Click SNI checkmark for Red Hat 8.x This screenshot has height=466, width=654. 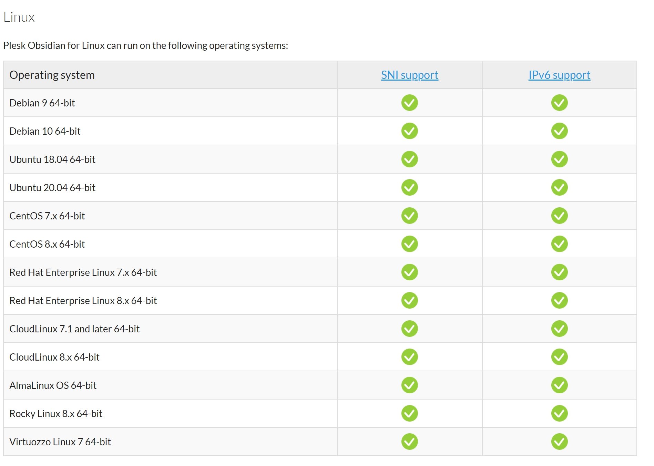pyautogui.click(x=409, y=300)
